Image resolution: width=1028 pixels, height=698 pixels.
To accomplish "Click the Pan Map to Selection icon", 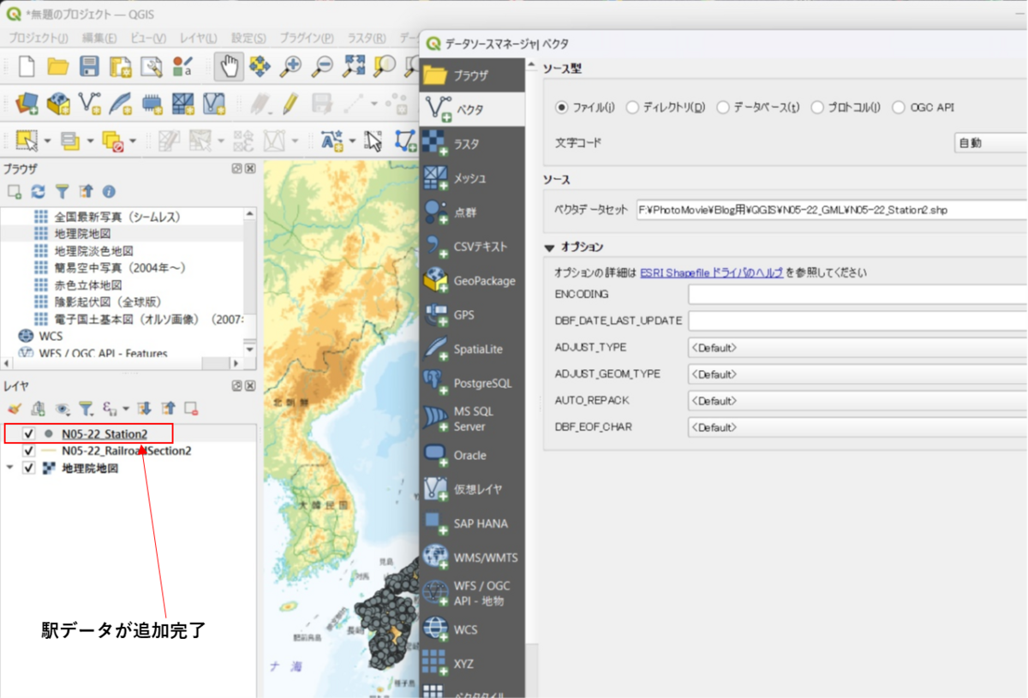I will point(260,66).
